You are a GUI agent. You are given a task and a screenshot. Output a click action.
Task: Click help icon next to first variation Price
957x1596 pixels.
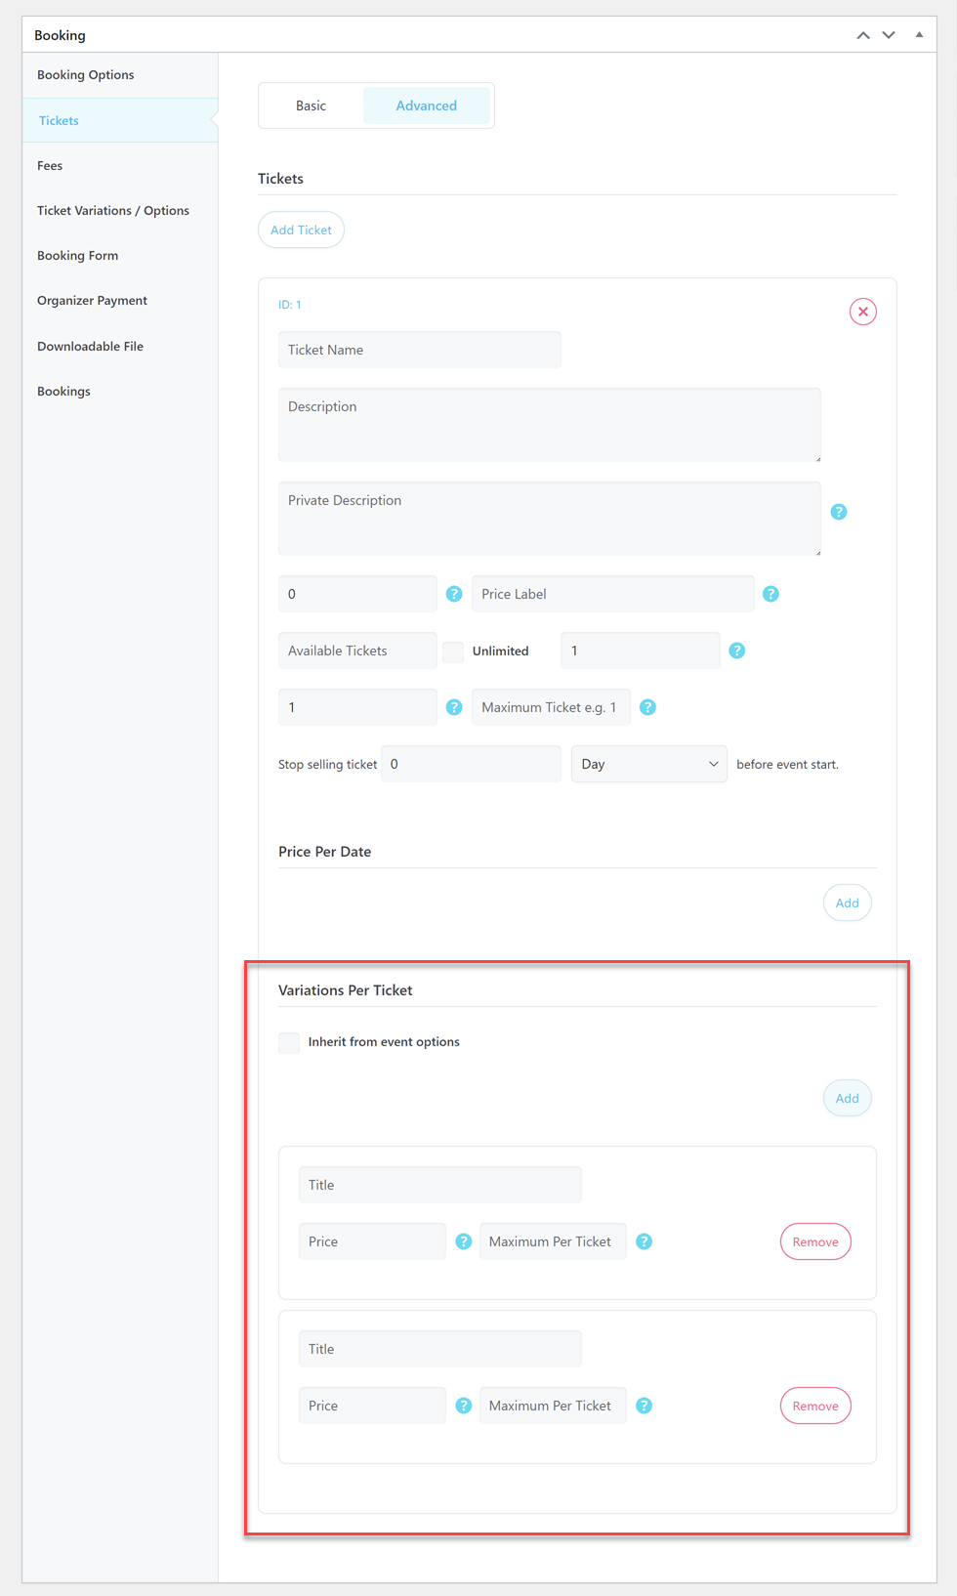tap(464, 1241)
